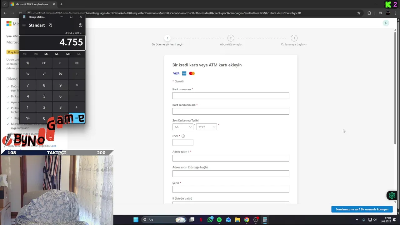Toggle calculator keep-on-top mode icon
Viewport: 400px width, 225px height.
pyautogui.click(x=50, y=25)
